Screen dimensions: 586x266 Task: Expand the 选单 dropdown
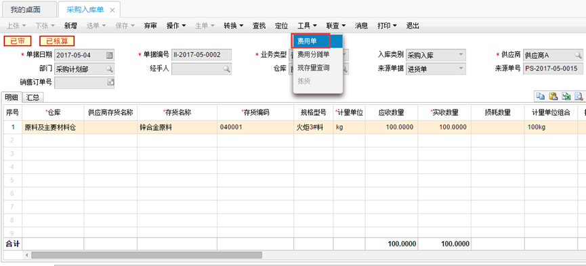click(96, 26)
